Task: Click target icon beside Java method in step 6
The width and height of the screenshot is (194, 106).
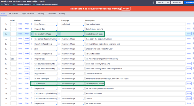Action: pos(59,49)
